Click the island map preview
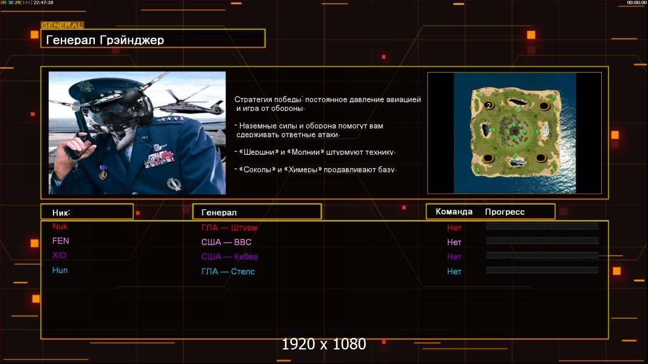The width and height of the screenshot is (648, 364). point(514,133)
